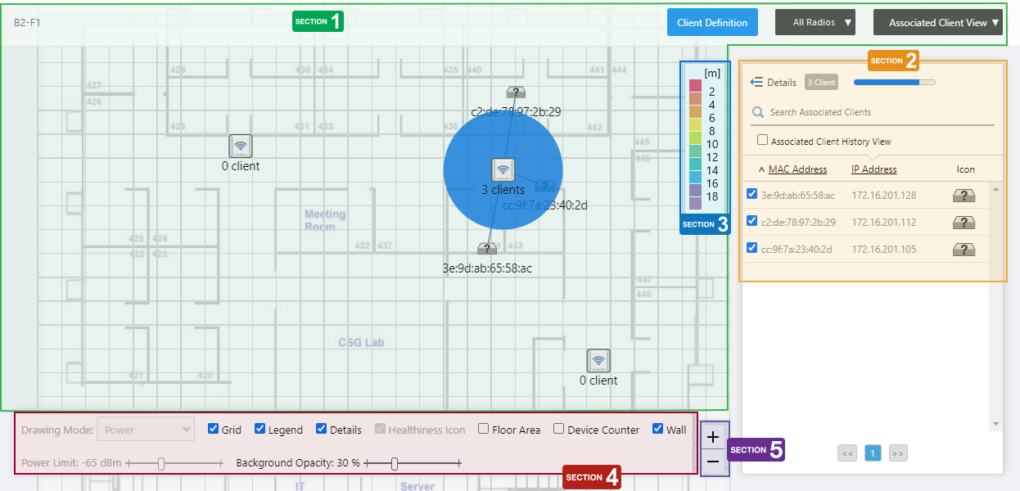
Task: Sort clients by IP Address column
Action: (873, 169)
